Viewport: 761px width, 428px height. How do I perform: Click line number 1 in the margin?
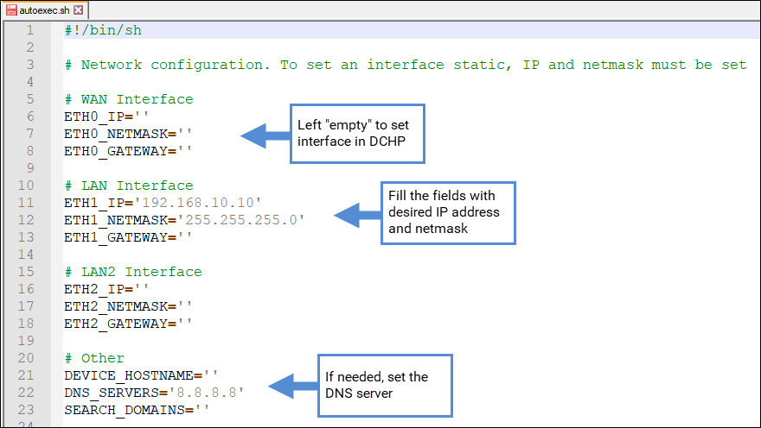[30, 30]
